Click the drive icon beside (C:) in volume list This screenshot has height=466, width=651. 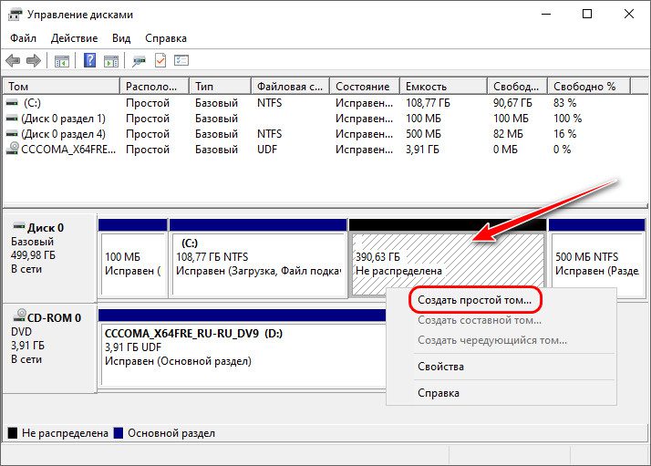point(12,102)
